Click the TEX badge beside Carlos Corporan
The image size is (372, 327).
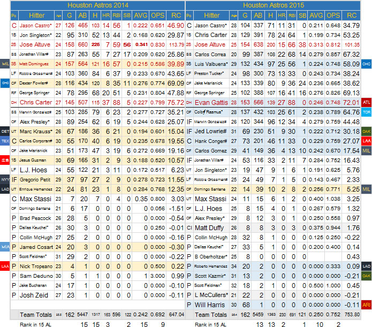(x=5, y=141)
